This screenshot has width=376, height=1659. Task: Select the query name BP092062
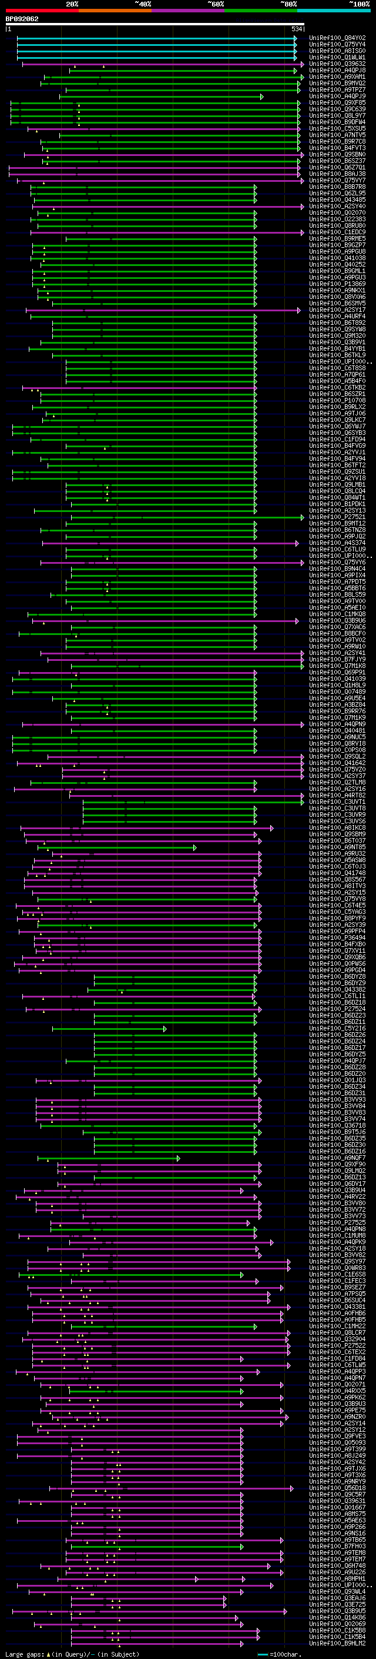pyautogui.click(x=22, y=19)
